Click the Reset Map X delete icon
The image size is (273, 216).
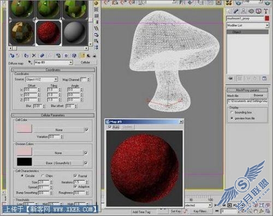34,55
